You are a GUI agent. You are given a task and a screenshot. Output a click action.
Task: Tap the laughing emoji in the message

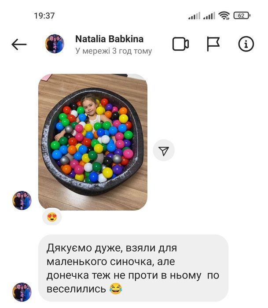pos(116,289)
